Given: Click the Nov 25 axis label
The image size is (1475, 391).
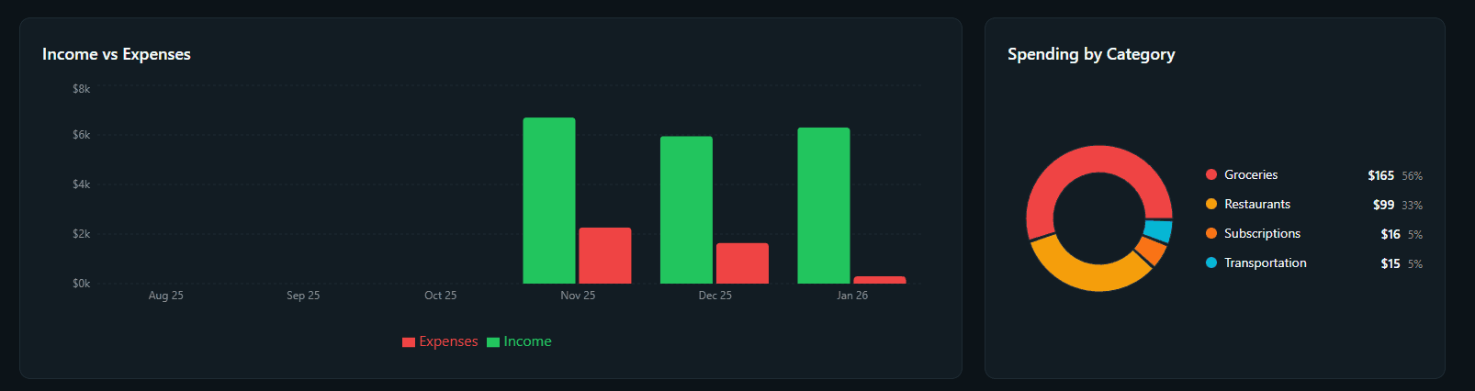Looking at the screenshot, I should [578, 296].
